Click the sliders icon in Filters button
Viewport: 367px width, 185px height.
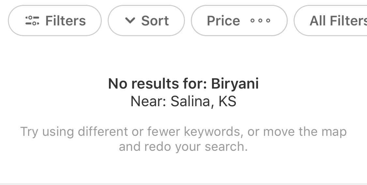(32, 21)
